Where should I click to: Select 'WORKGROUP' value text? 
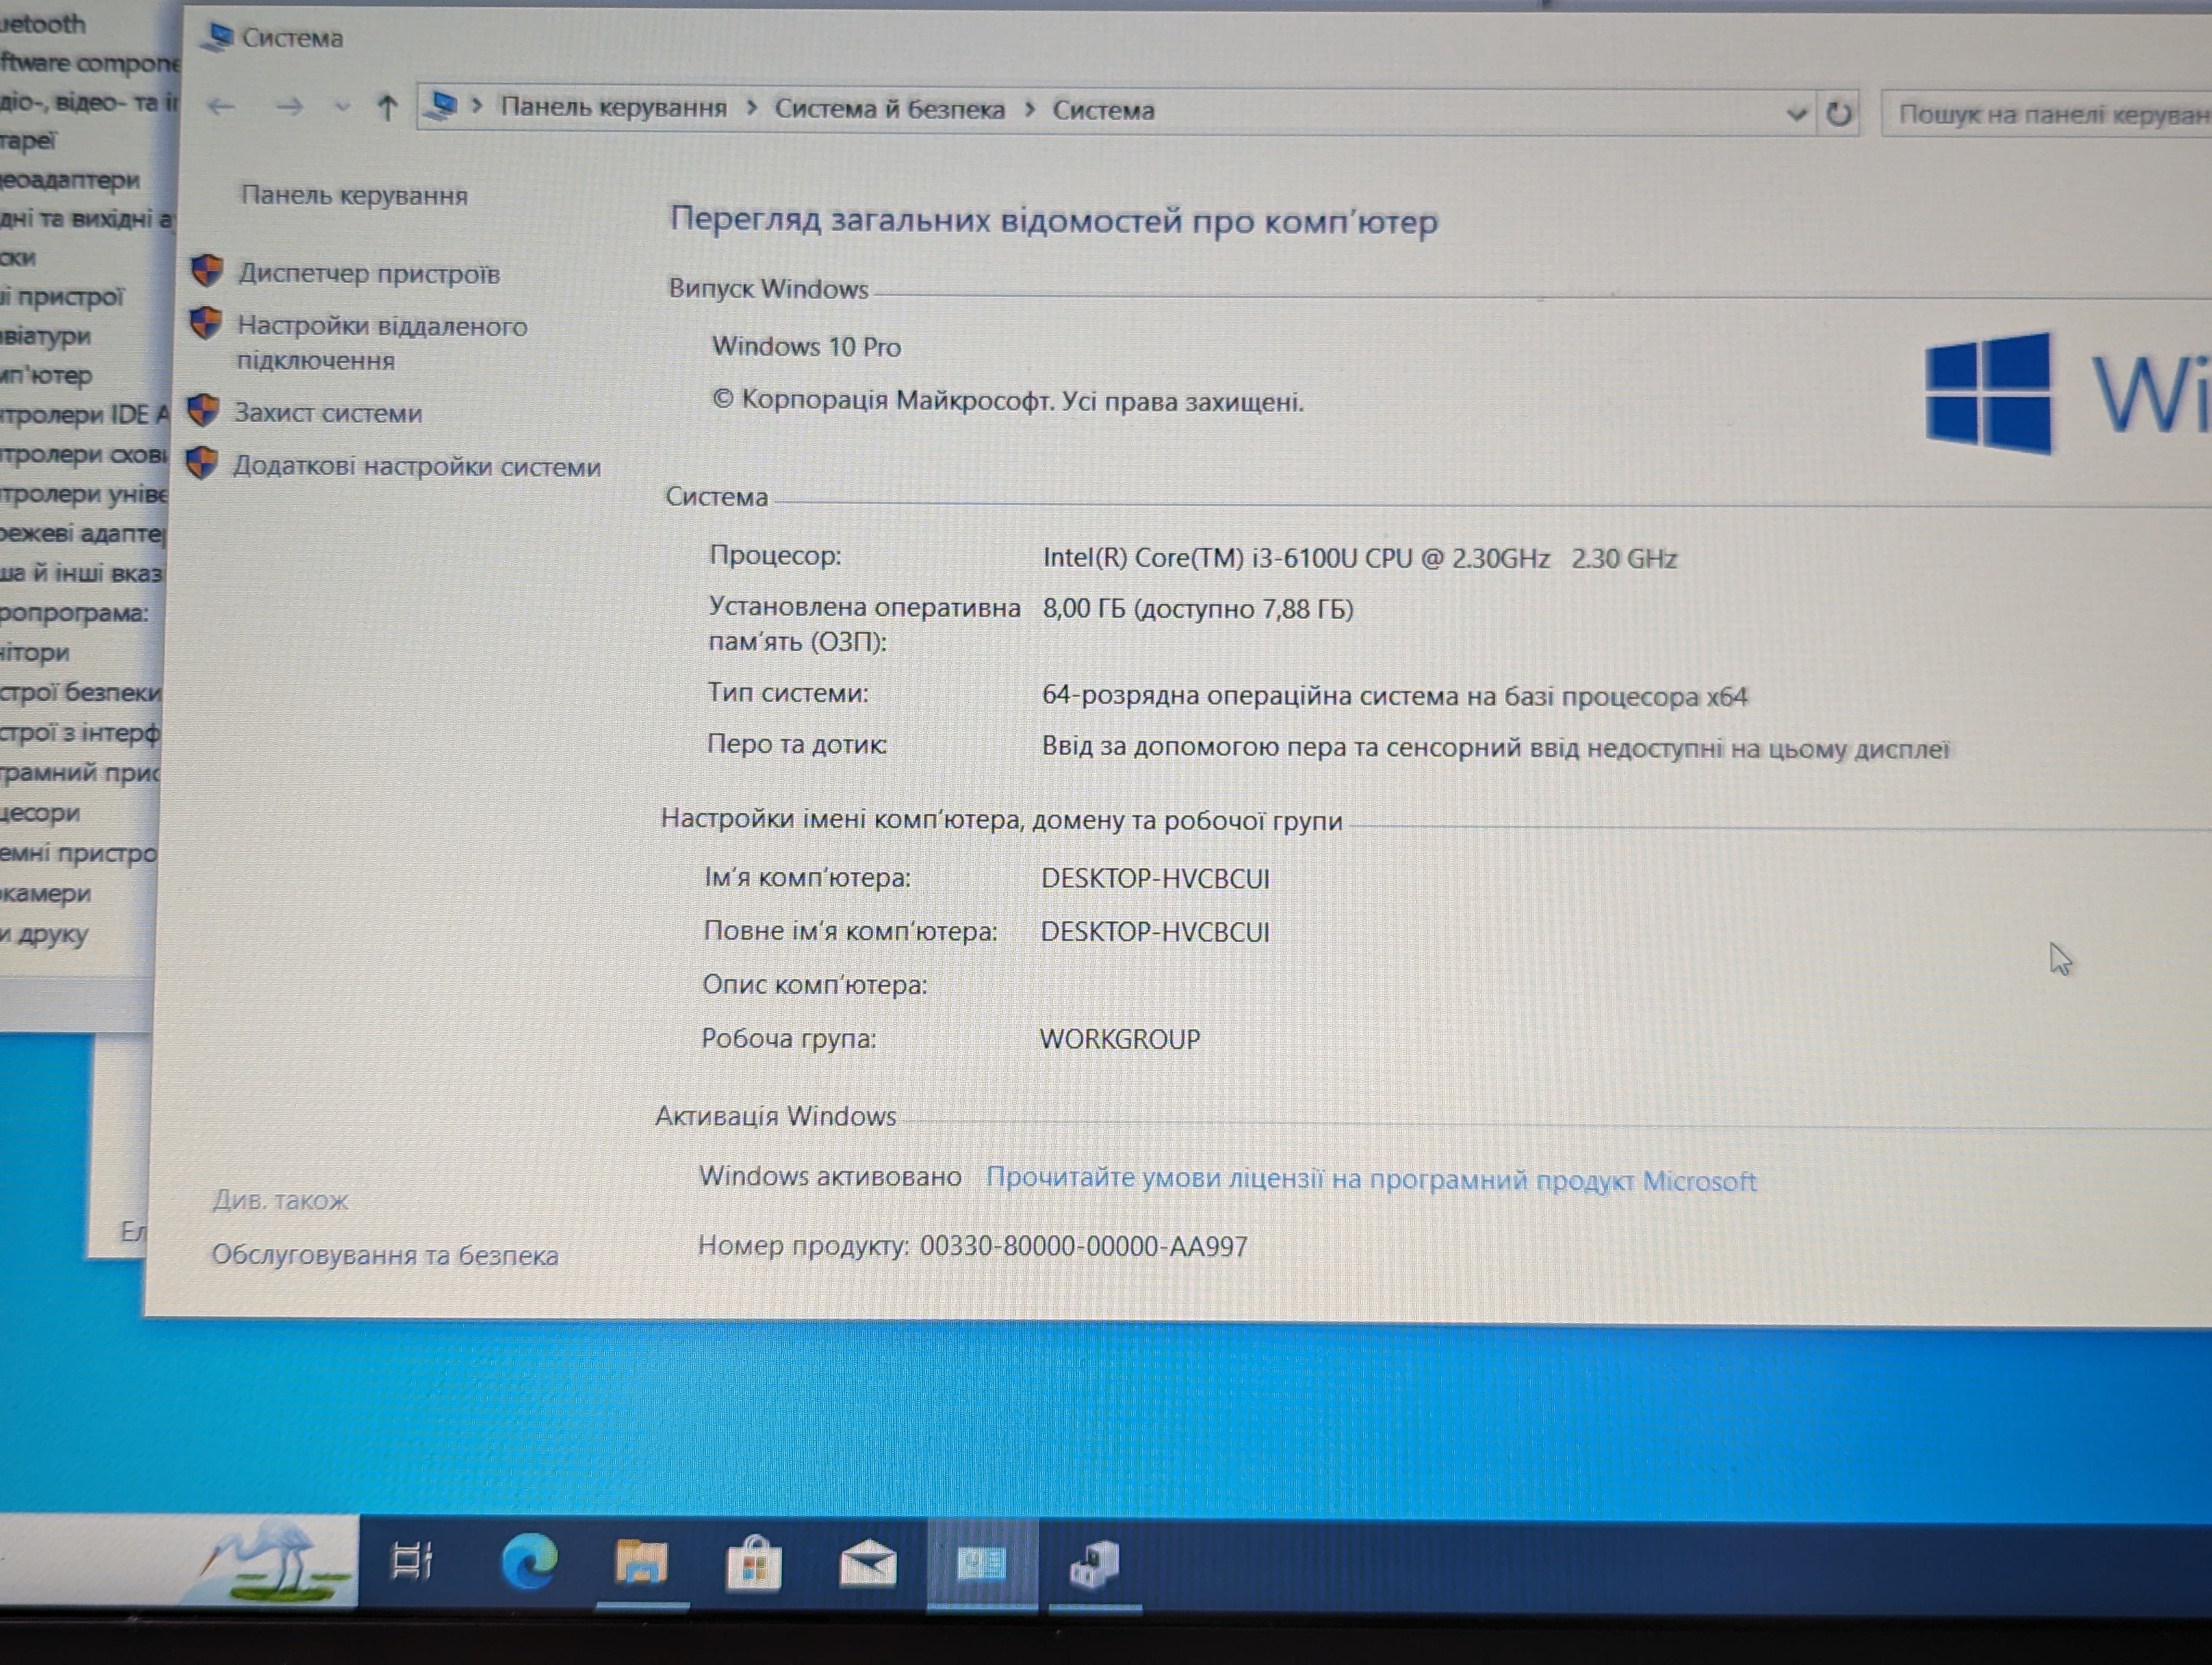[x=1119, y=1040]
